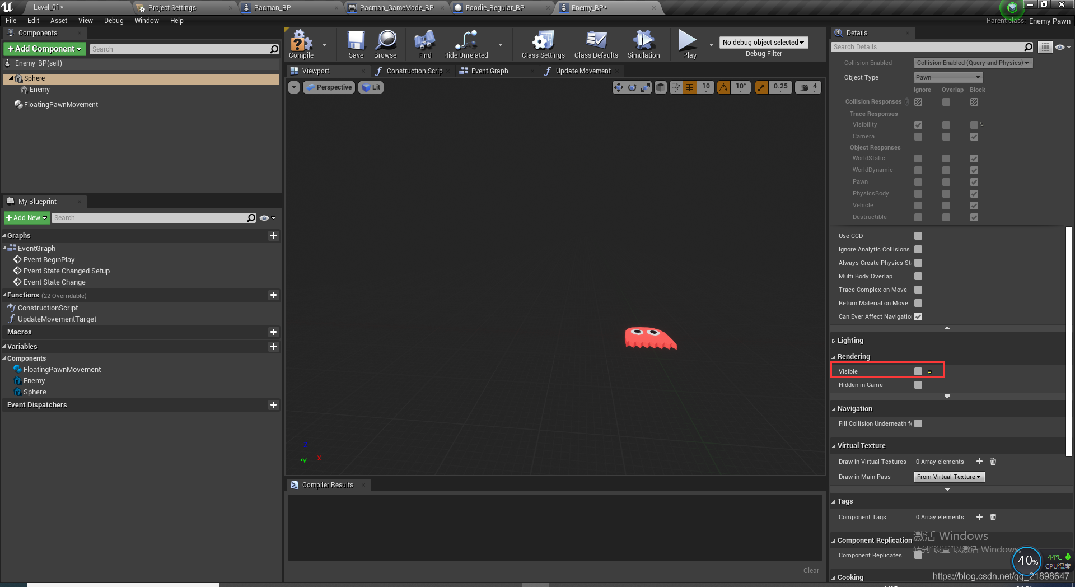Open the File menu
The width and height of the screenshot is (1075, 587).
point(11,21)
